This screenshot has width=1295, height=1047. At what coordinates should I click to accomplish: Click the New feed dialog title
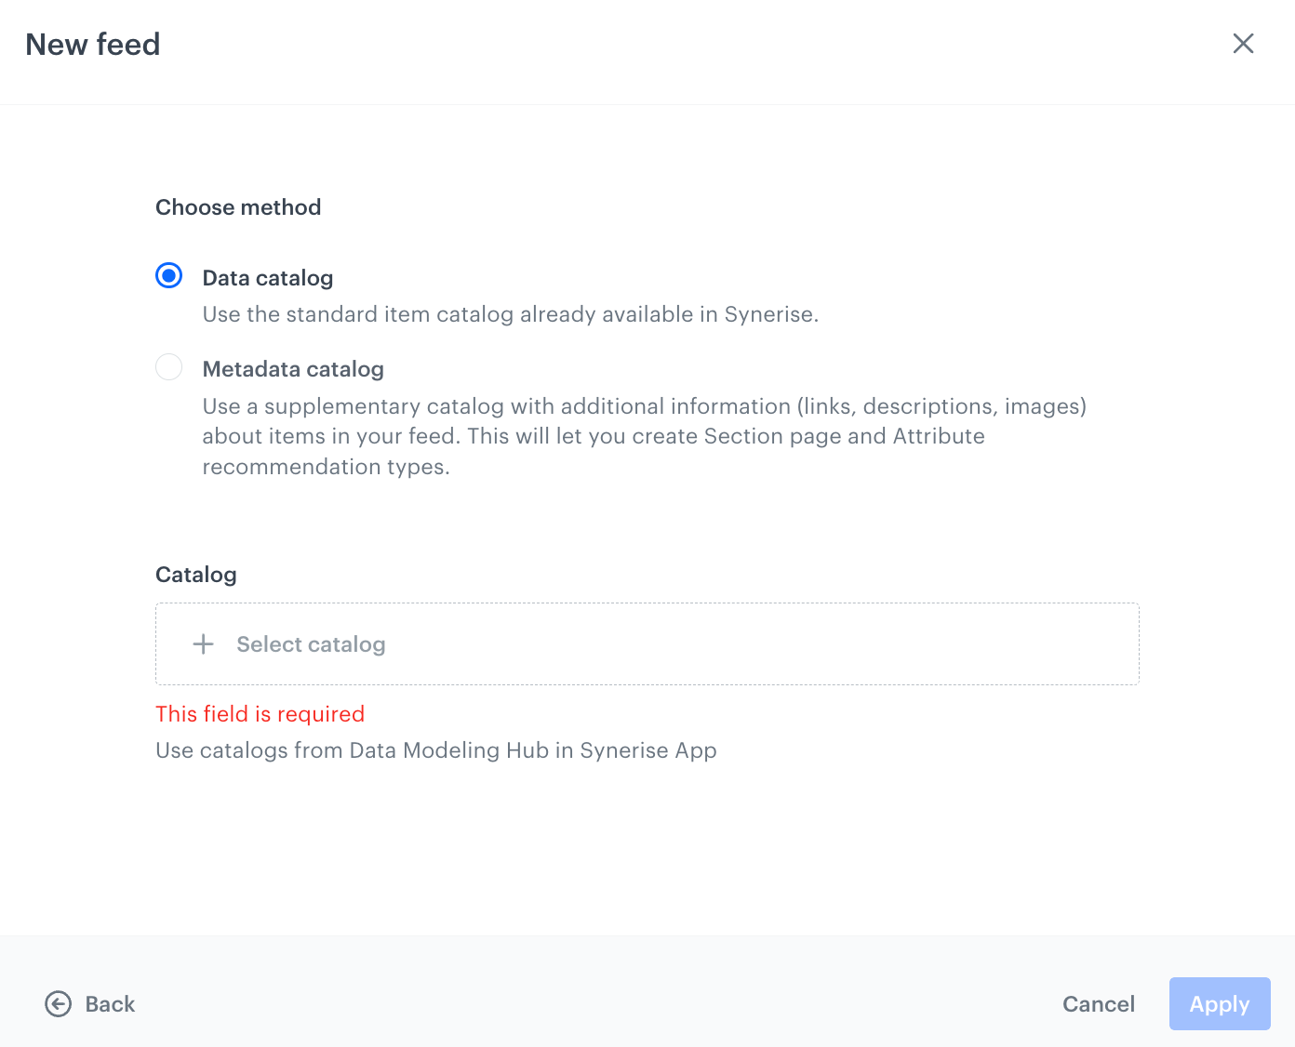pos(92,44)
